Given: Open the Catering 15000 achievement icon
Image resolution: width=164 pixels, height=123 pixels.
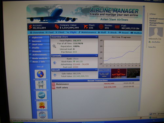Looking at the screenshot, I should pyautogui.click(x=41, y=85).
